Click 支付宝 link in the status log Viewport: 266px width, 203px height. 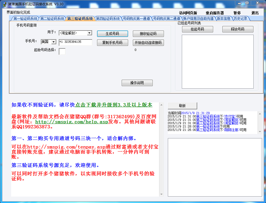pyautogui.click(x=230, y=117)
